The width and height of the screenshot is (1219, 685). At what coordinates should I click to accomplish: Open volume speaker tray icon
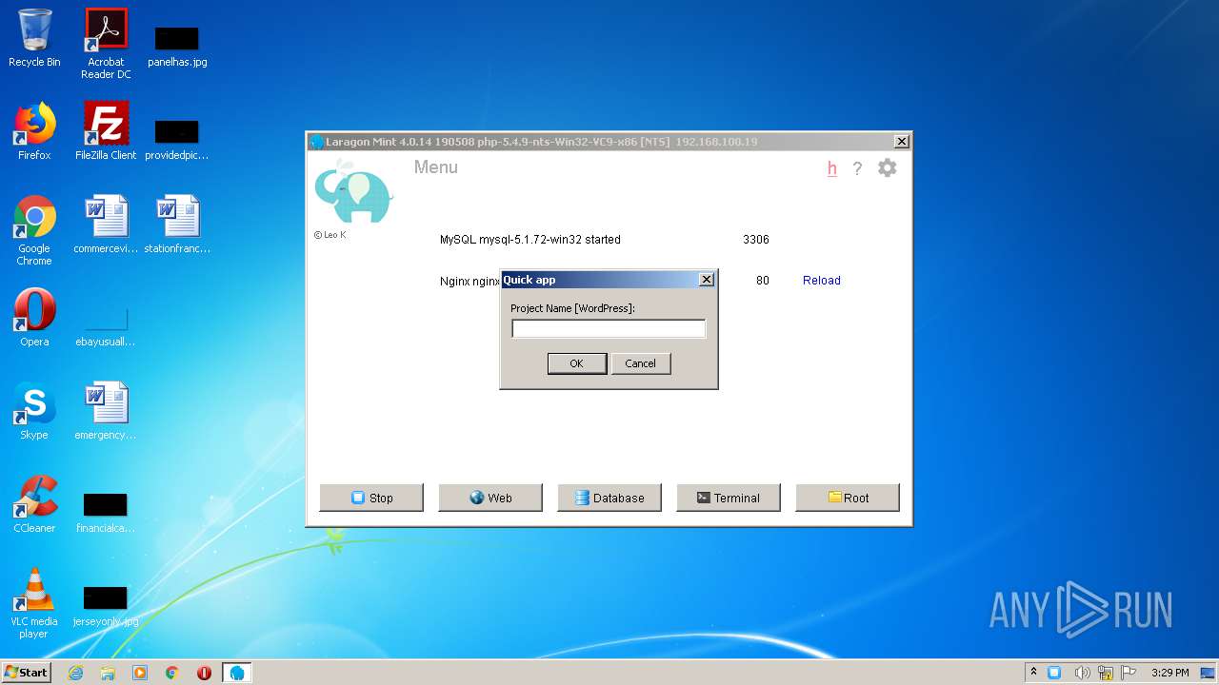[1081, 672]
